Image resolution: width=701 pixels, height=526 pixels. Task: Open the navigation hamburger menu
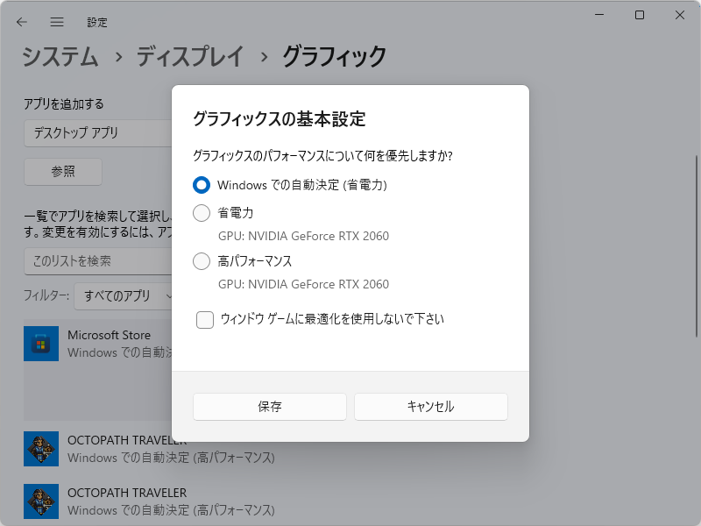coord(56,22)
